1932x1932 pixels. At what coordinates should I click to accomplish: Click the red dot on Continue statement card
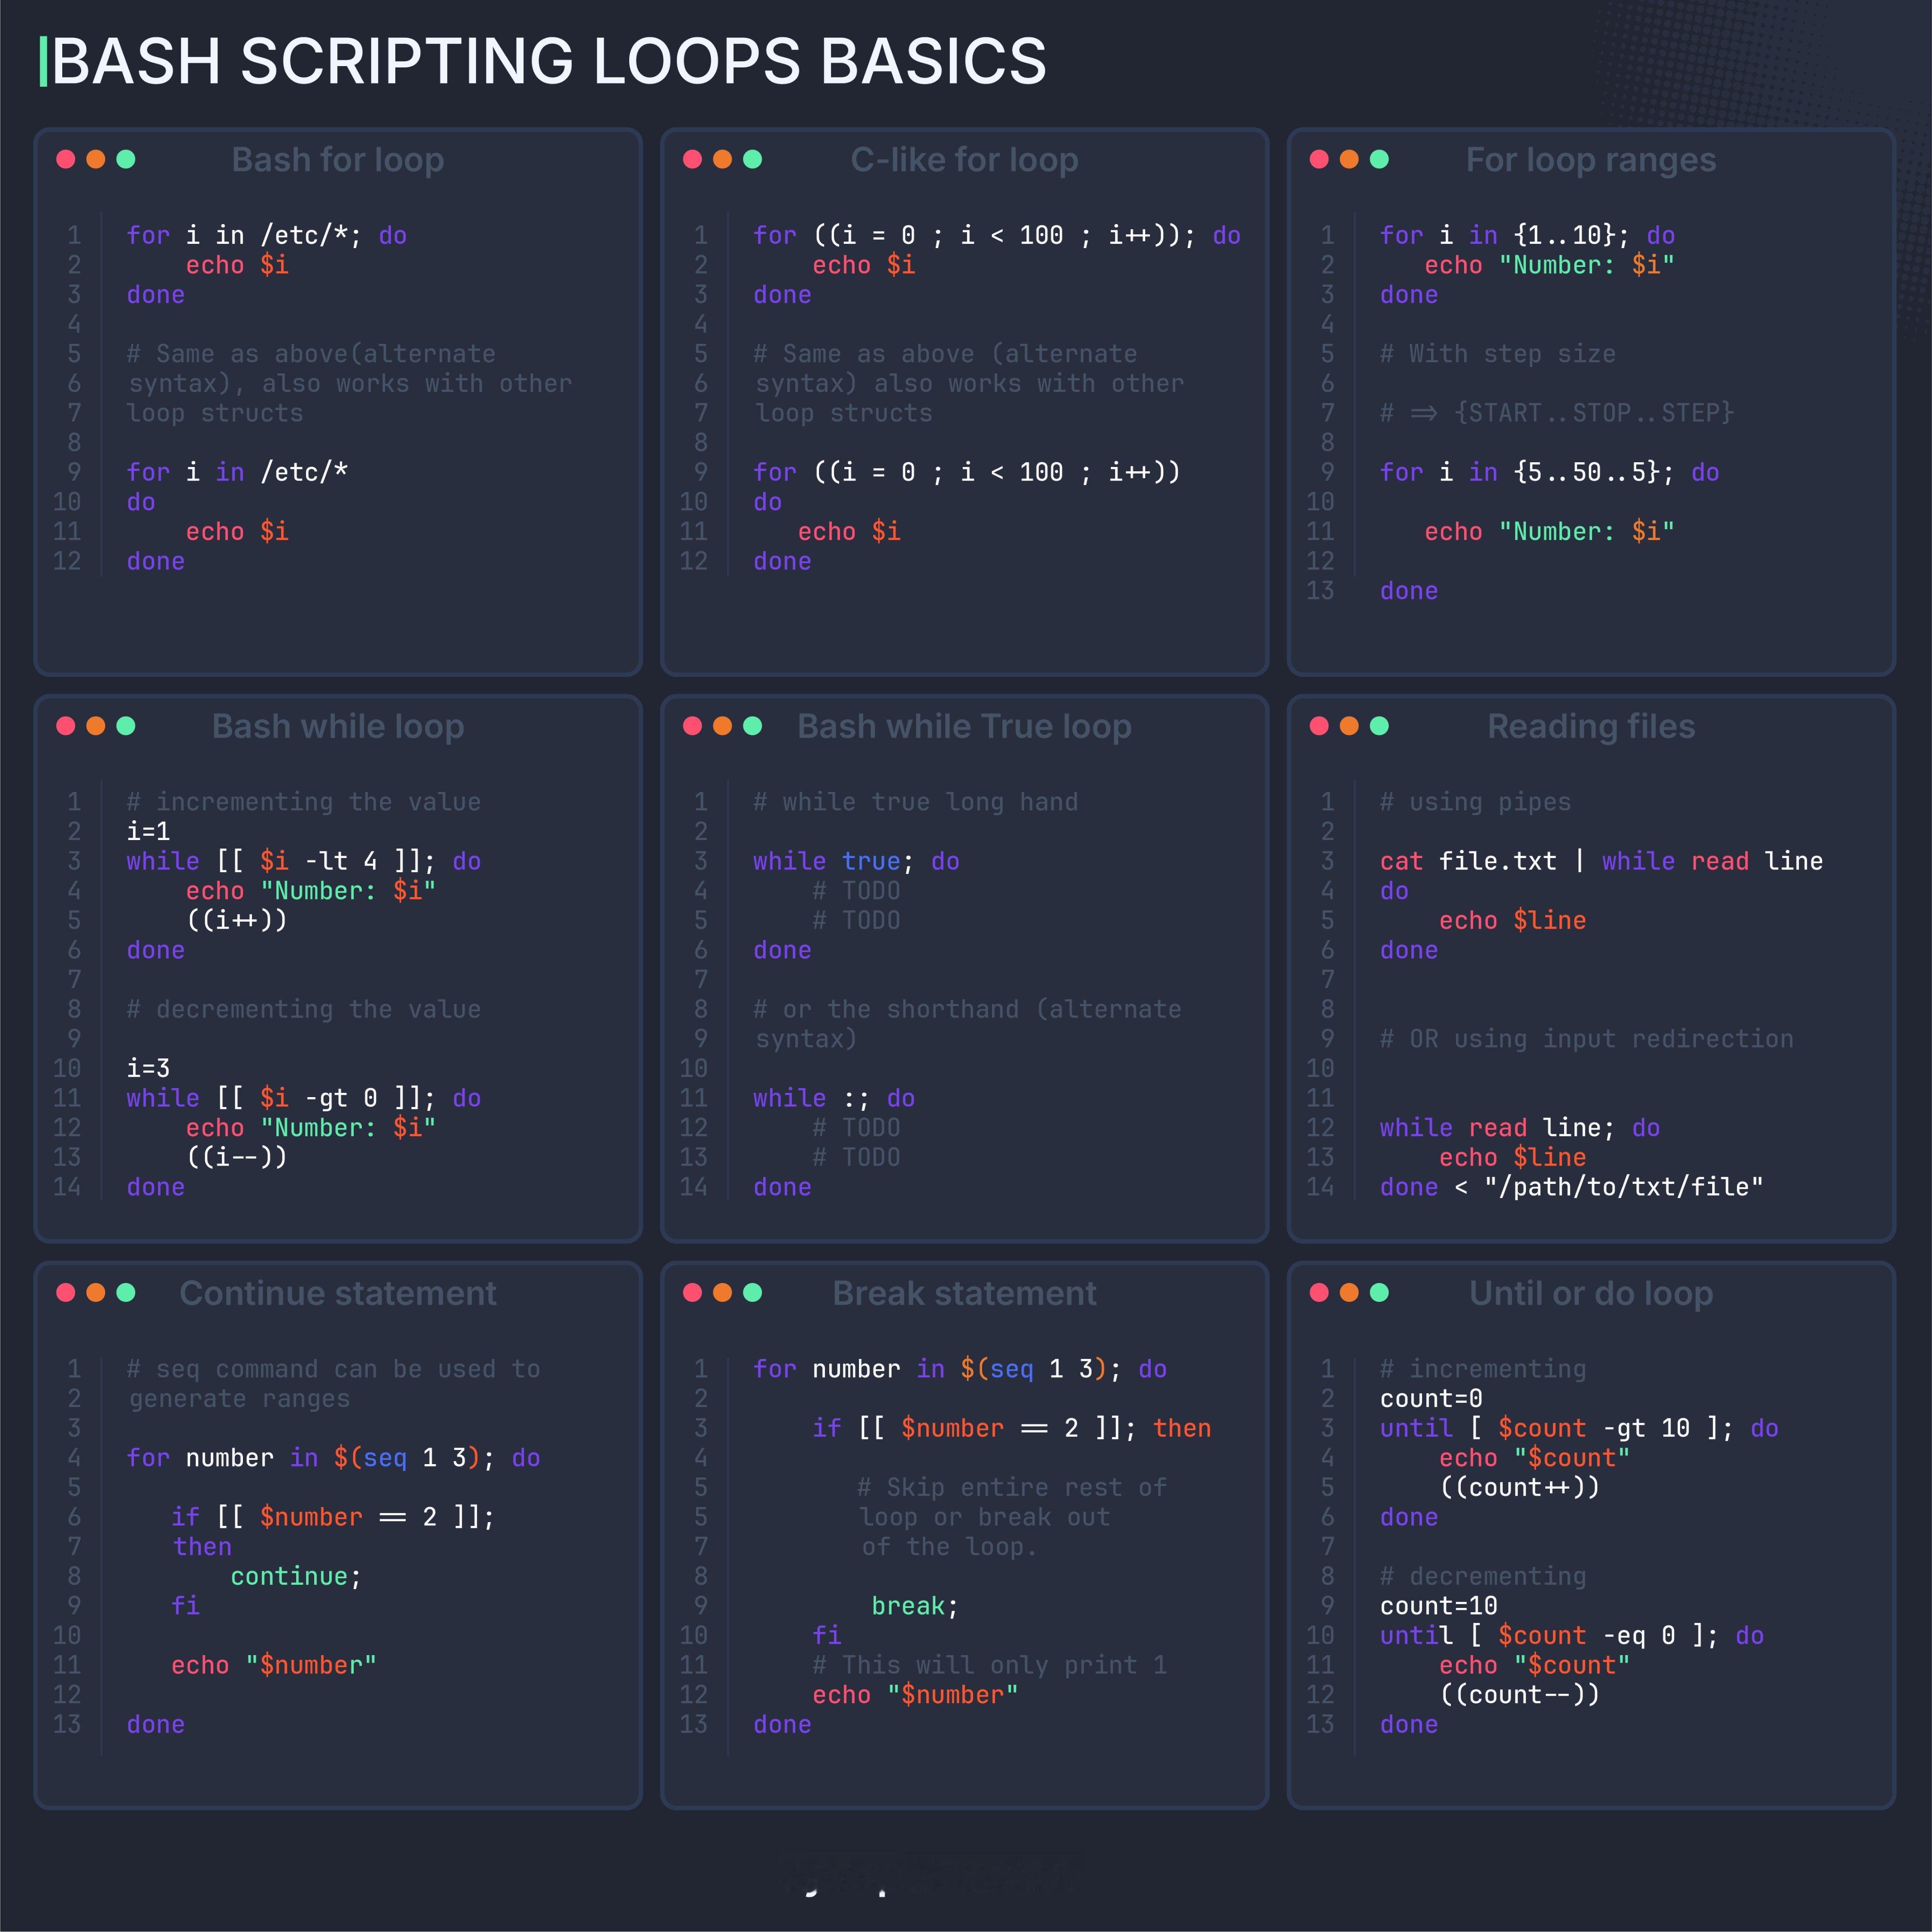66,1292
